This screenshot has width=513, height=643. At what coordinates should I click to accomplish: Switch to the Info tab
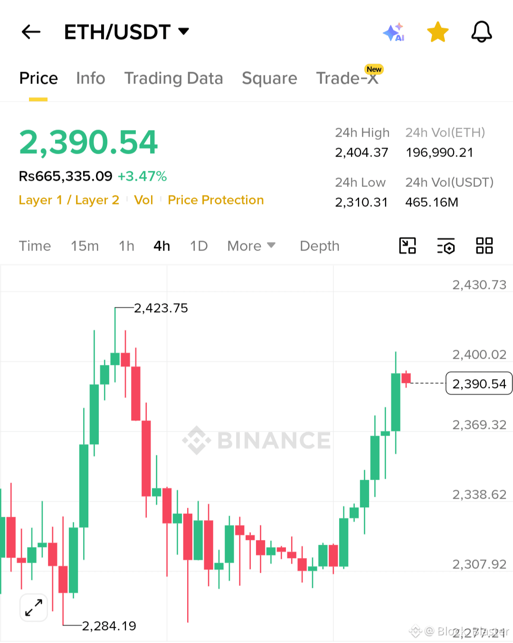click(91, 78)
